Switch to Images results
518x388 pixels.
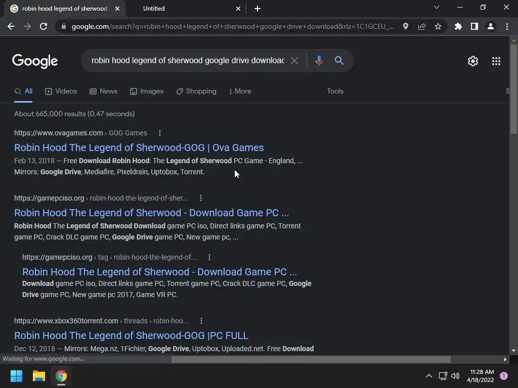[x=147, y=91]
